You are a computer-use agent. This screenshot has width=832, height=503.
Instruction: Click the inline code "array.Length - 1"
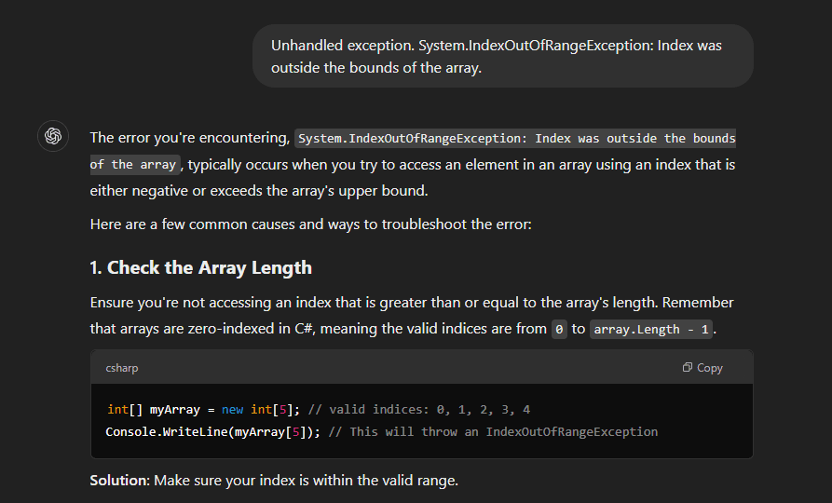pos(653,330)
